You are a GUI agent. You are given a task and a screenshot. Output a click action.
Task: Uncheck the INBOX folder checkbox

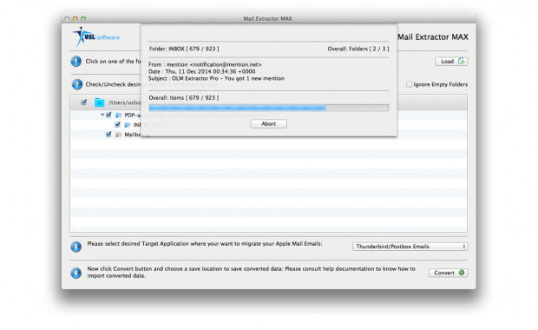pos(117,124)
